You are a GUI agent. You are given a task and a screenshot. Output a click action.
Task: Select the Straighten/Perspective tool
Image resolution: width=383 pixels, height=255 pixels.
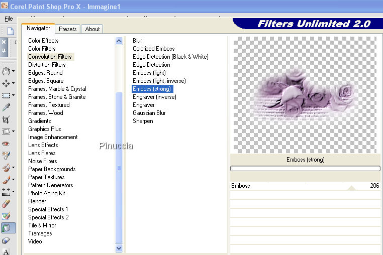tap(6, 132)
